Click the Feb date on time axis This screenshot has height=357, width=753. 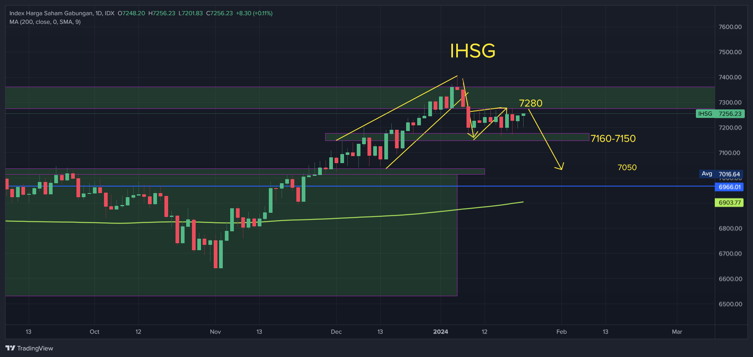click(x=561, y=332)
